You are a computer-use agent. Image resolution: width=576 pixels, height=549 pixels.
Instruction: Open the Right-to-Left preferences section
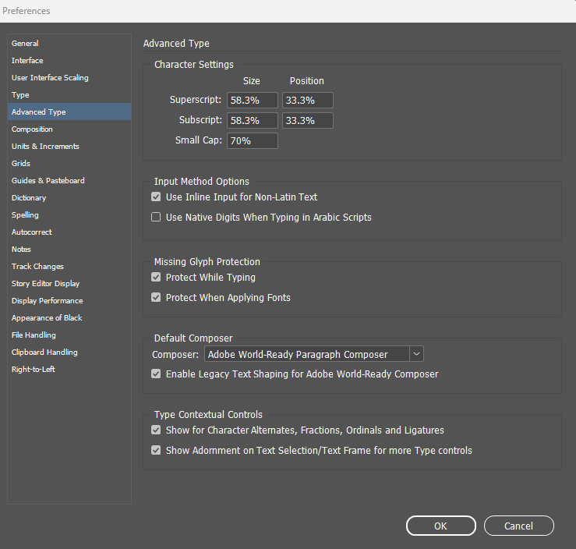(x=34, y=370)
